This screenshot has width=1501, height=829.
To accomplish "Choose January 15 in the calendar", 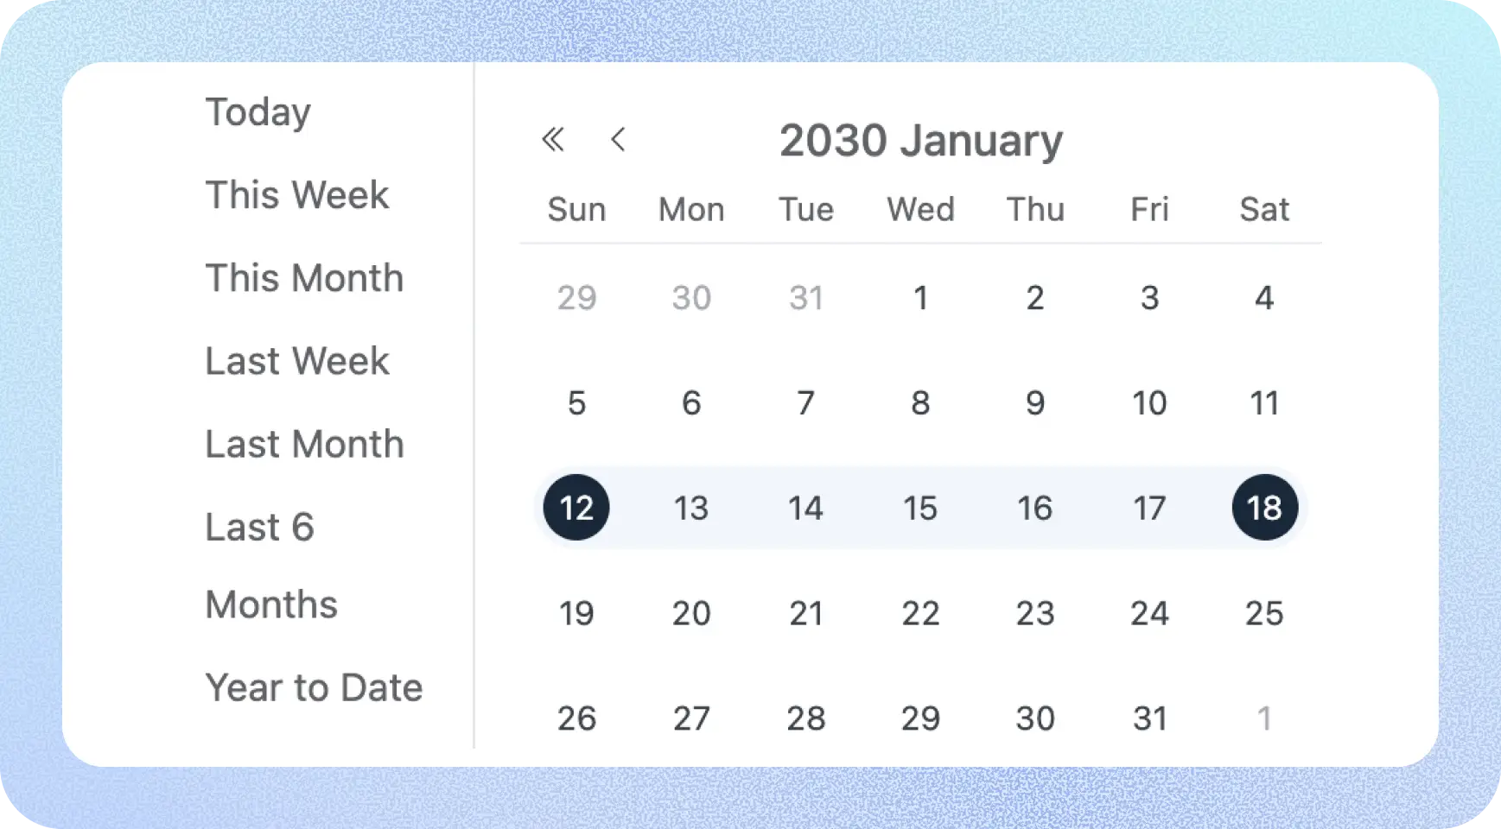I will [920, 508].
